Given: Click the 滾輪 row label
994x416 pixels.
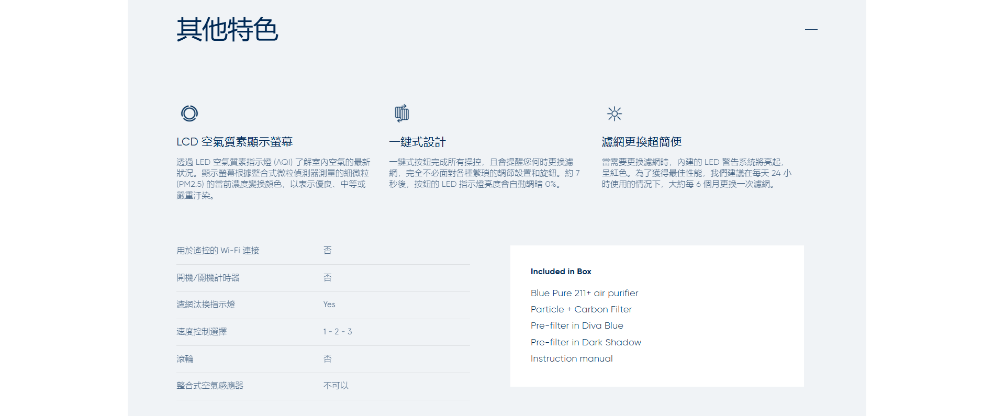Looking at the screenshot, I should (185, 359).
